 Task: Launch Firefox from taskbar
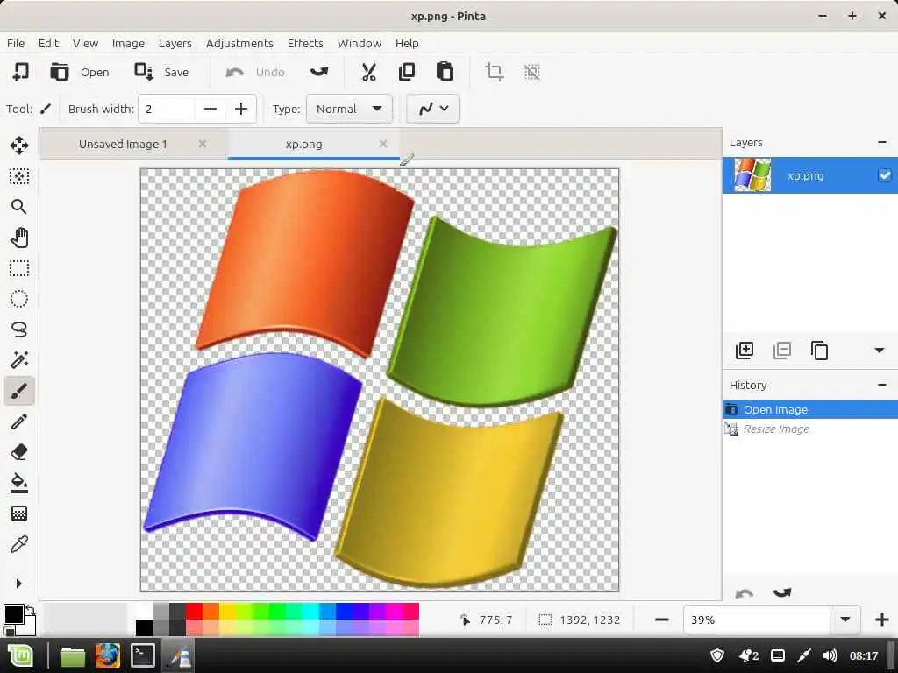pyautogui.click(x=108, y=655)
